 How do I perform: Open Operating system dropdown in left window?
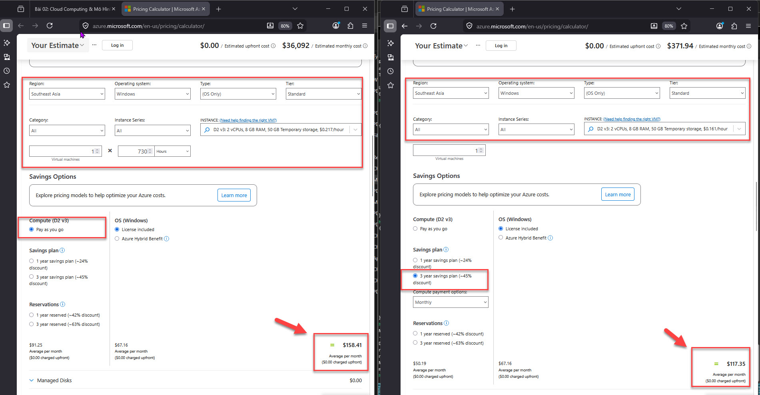[153, 94]
